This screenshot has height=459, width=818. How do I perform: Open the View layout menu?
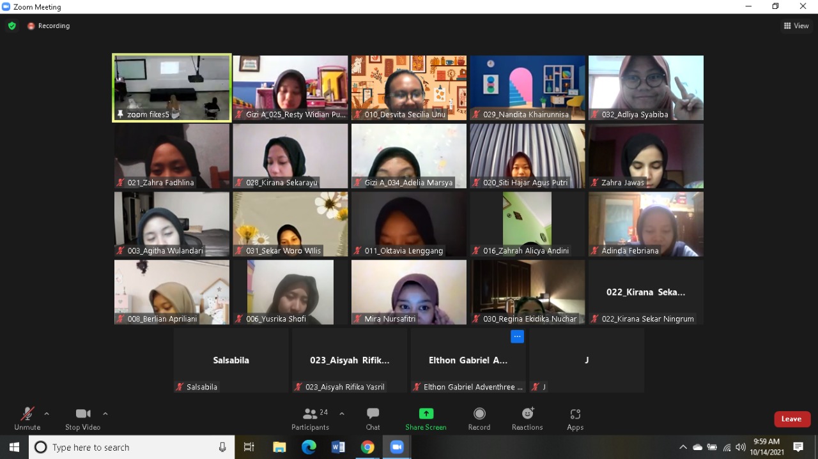tap(796, 26)
